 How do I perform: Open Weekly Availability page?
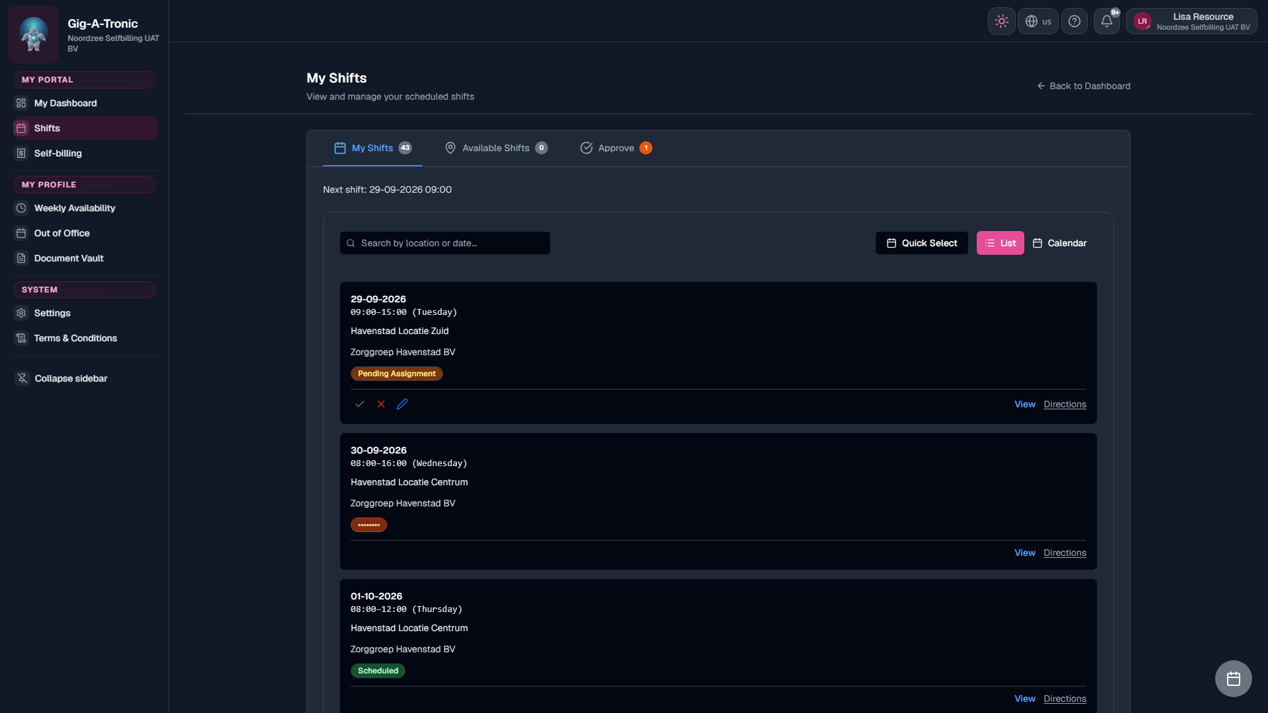click(85, 208)
